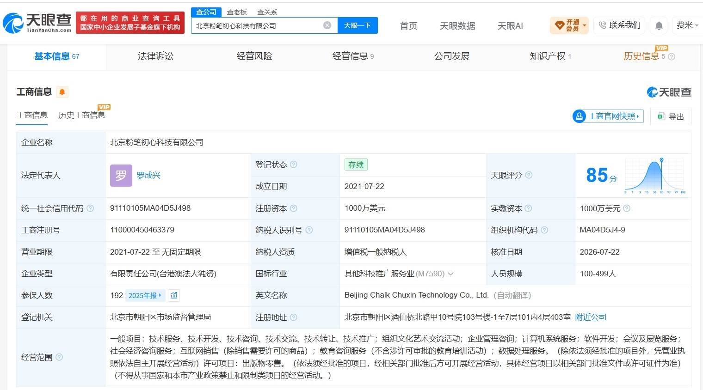The image size is (703, 390).
Task: Click the credit code 91110105MA04D5J498 in 统一社会信用代码 row
Action: 150,208
